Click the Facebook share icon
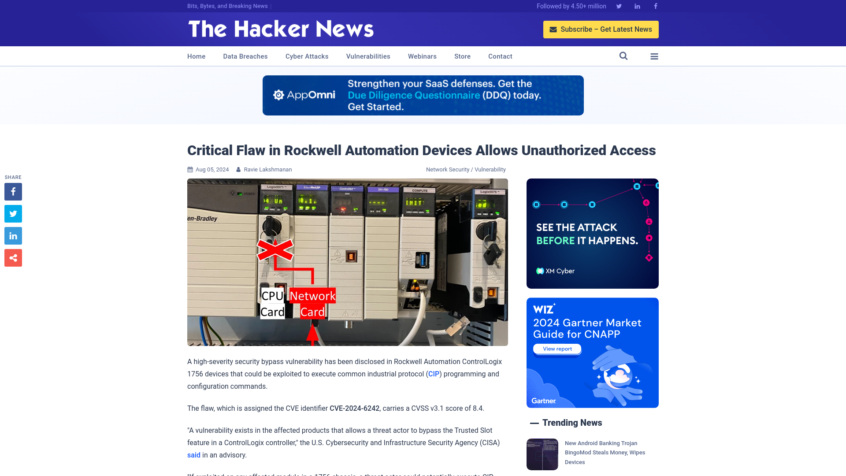This screenshot has height=476, width=846. (13, 191)
